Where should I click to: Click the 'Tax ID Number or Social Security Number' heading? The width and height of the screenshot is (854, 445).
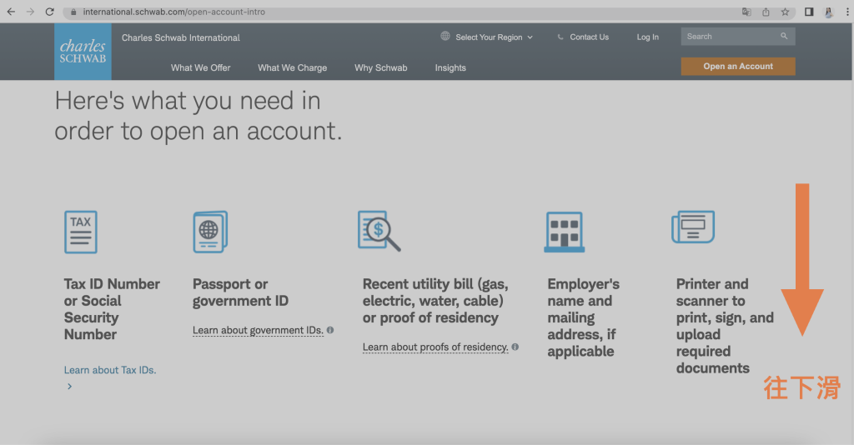click(112, 309)
